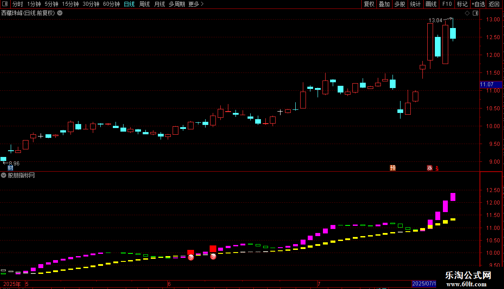Add stock via +自选 button

coord(478,4)
